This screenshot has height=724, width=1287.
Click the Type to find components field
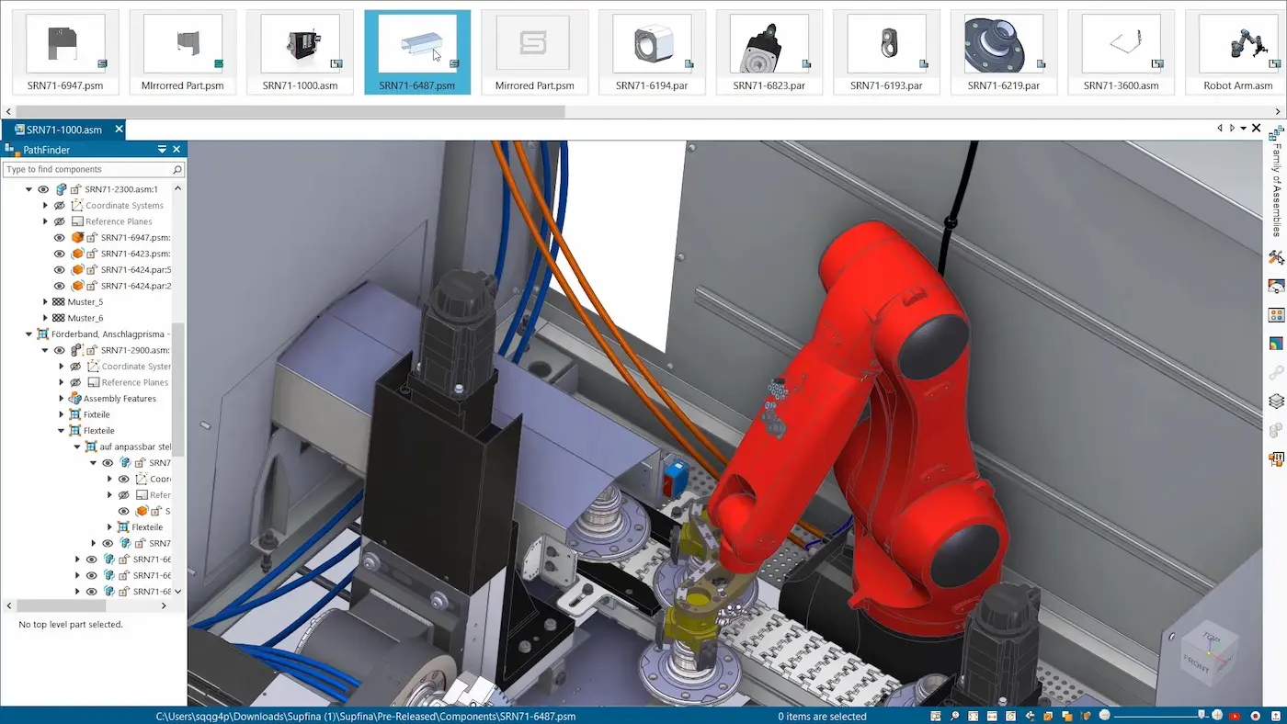[x=94, y=169]
